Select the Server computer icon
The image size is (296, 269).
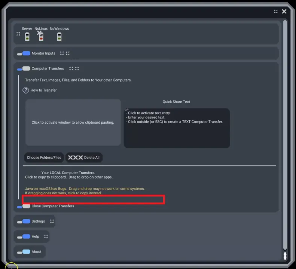(27, 37)
